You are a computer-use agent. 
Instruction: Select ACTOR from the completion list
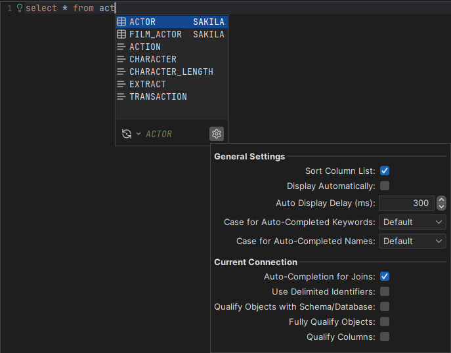pos(172,22)
